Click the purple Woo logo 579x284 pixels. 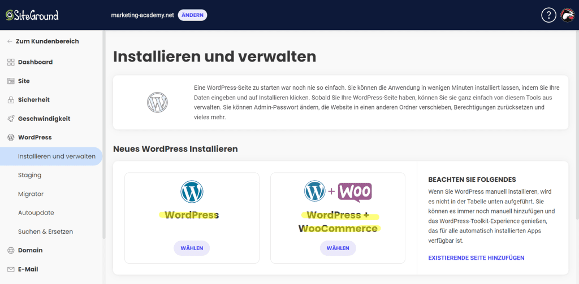pyautogui.click(x=355, y=192)
